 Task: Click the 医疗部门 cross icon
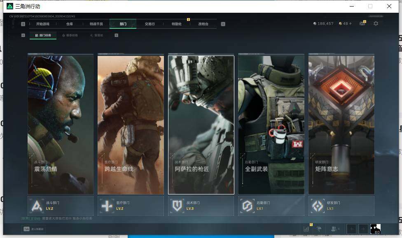click(107, 206)
